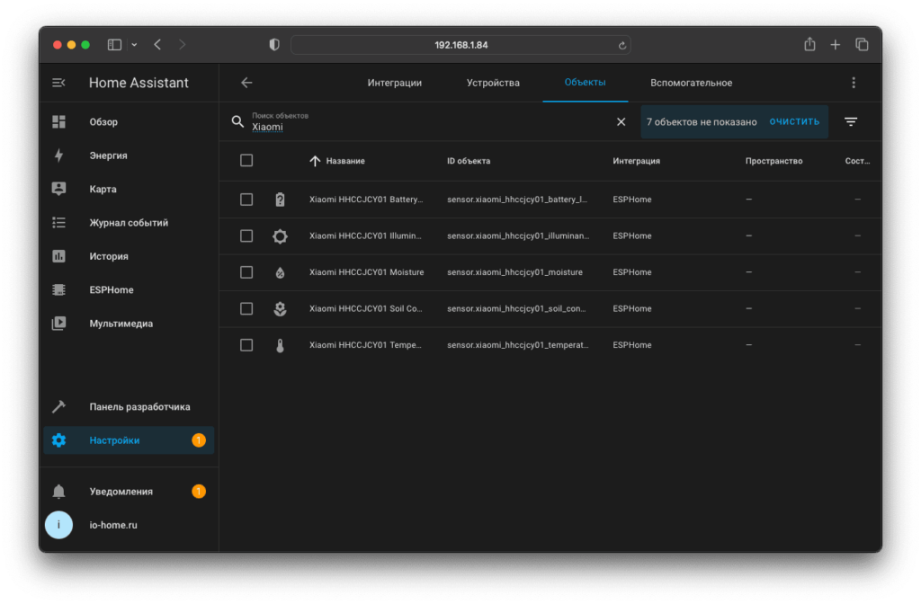The height and width of the screenshot is (604, 921).
Task: Check the Soil Conductivity row checkbox
Action: click(246, 309)
